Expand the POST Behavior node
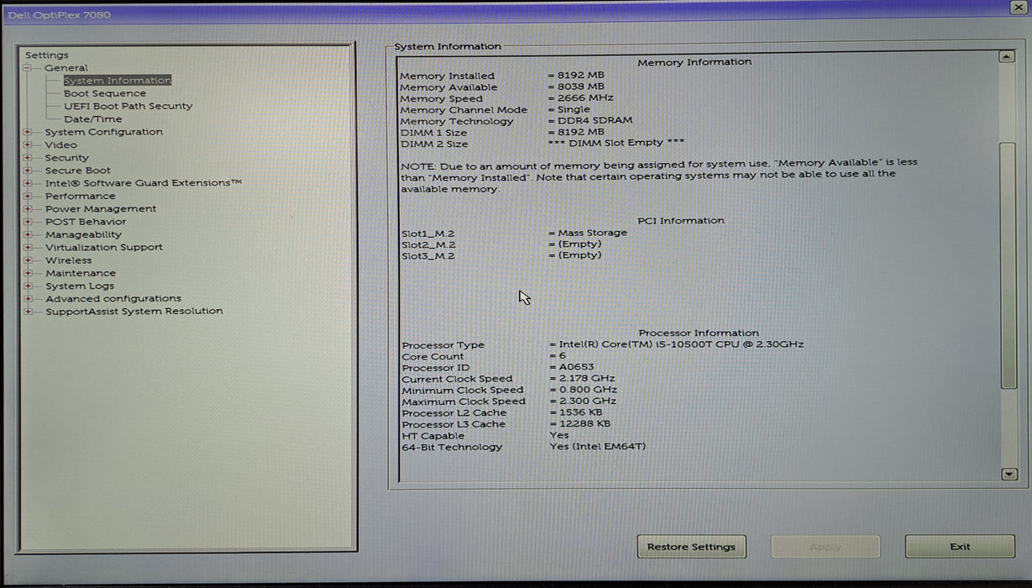 [28, 222]
